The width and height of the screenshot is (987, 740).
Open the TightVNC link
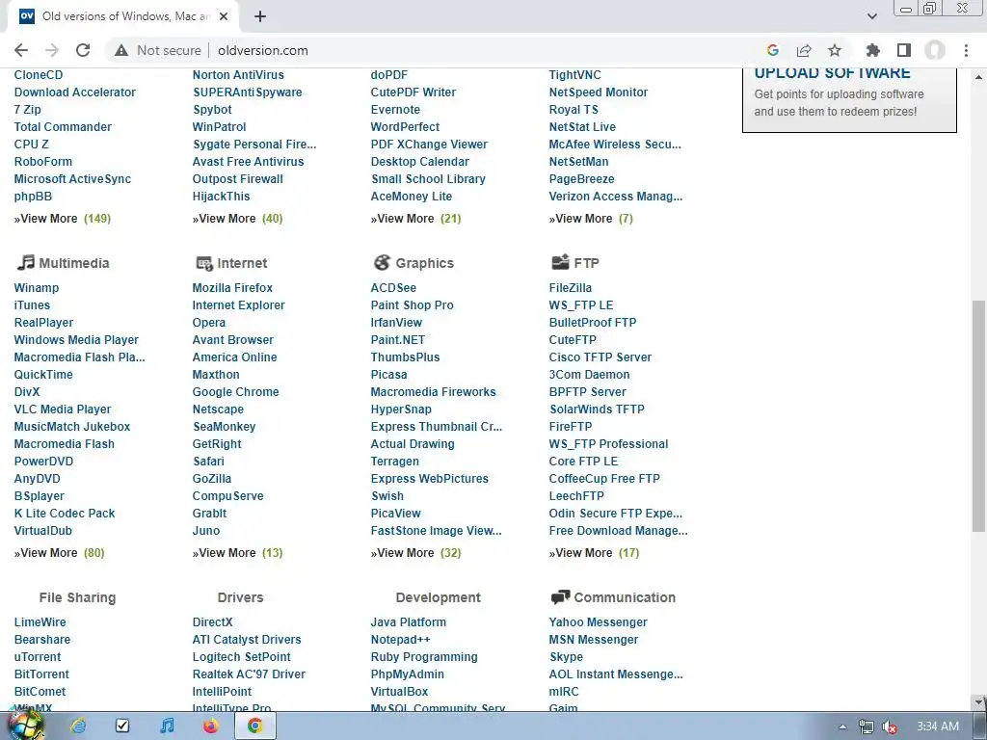pyautogui.click(x=574, y=75)
